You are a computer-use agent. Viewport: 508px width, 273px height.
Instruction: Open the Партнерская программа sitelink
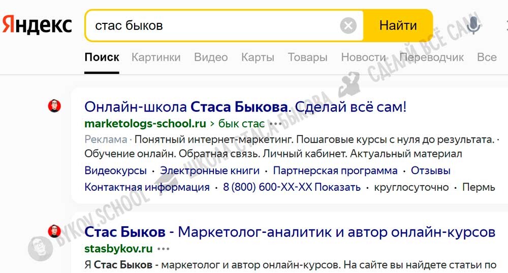coord(335,170)
